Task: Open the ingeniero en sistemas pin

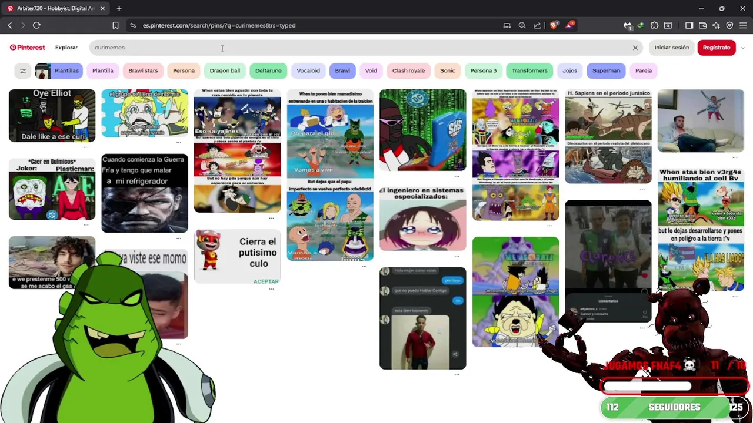Action: click(422, 219)
